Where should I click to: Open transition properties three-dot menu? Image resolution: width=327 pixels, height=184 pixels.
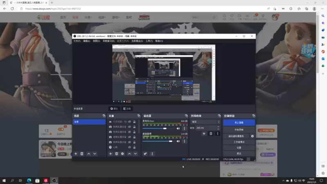(x=217, y=134)
